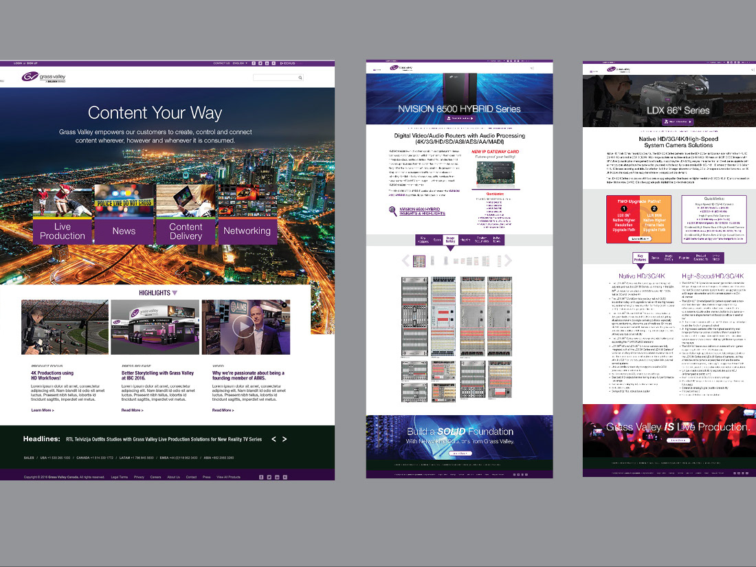Click the Sign Up link

(32, 63)
